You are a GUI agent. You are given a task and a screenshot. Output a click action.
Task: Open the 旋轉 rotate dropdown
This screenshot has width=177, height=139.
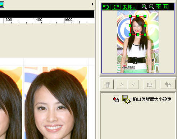tap(129, 7)
